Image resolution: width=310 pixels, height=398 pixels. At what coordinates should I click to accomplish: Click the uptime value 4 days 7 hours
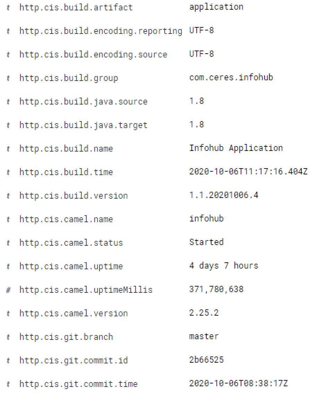[224, 266]
